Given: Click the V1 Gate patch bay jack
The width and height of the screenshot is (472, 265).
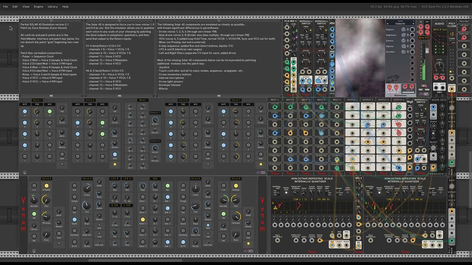Looking at the screenshot, I should [x=275, y=116].
